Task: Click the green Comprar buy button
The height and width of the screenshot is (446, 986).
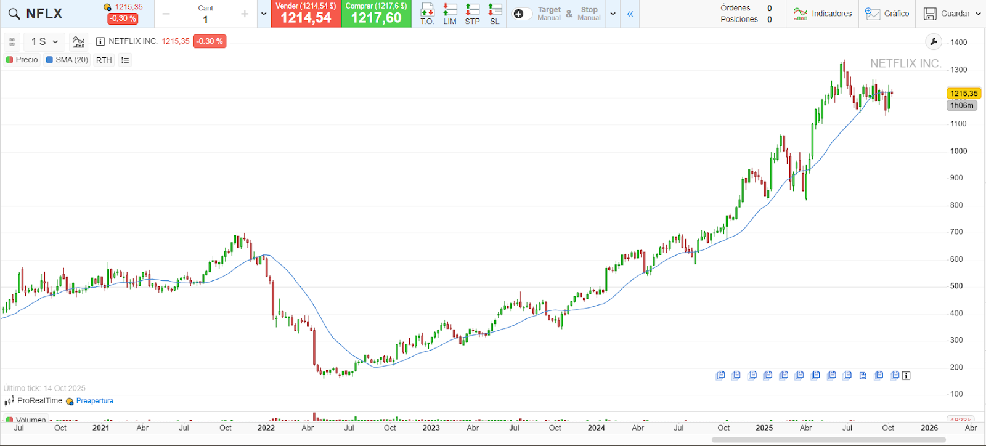Action: tap(376, 14)
